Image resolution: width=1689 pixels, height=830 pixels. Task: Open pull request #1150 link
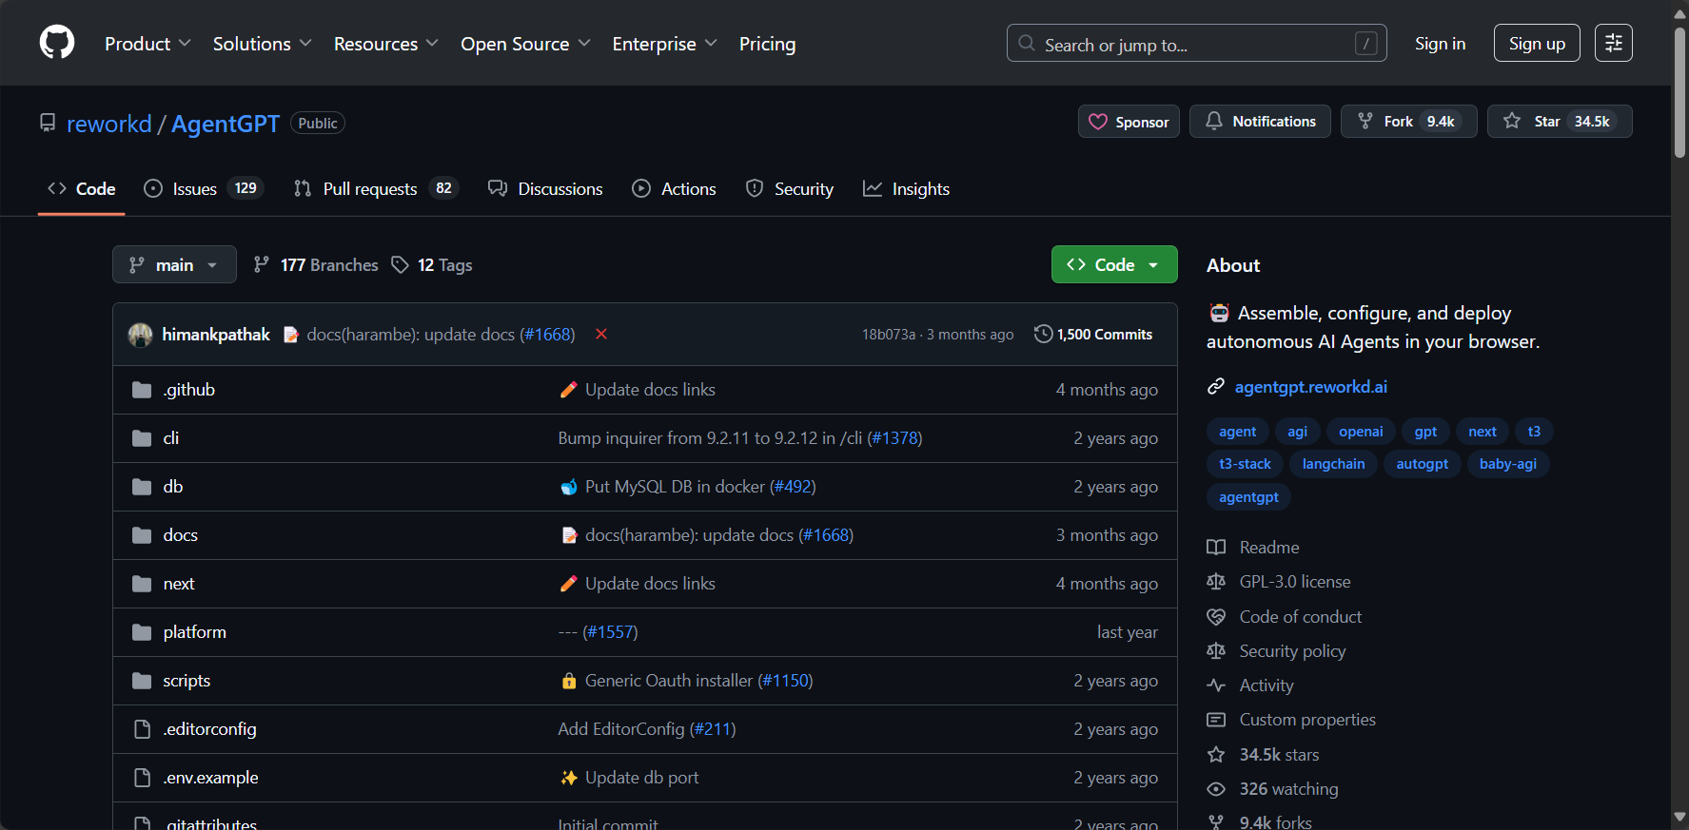785,681
